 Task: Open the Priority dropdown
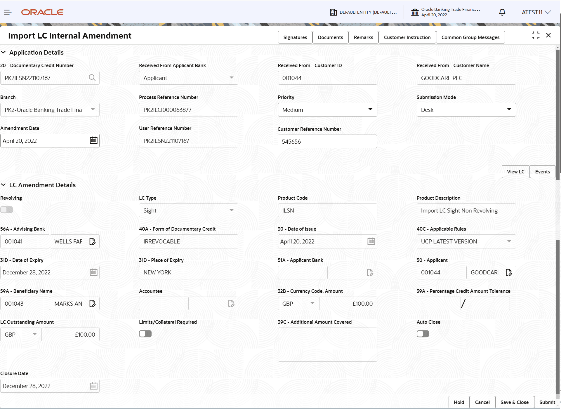(x=327, y=109)
